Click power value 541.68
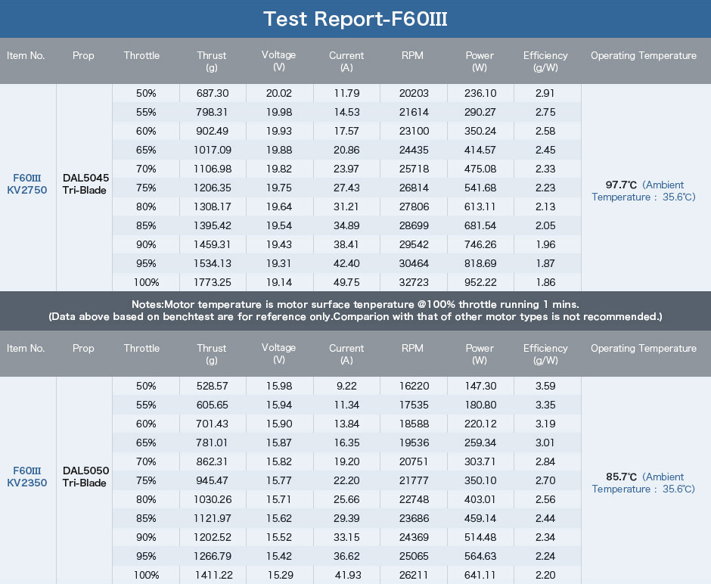This screenshot has width=711, height=584. 480,188
